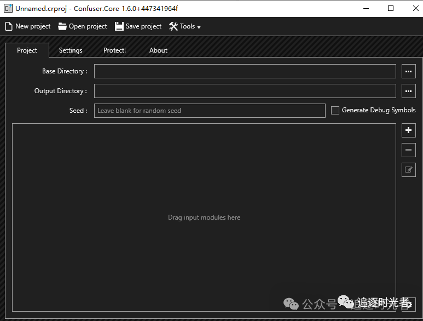Switch to the Project tab
Viewport: 423px width, 321px height.
[27, 50]
